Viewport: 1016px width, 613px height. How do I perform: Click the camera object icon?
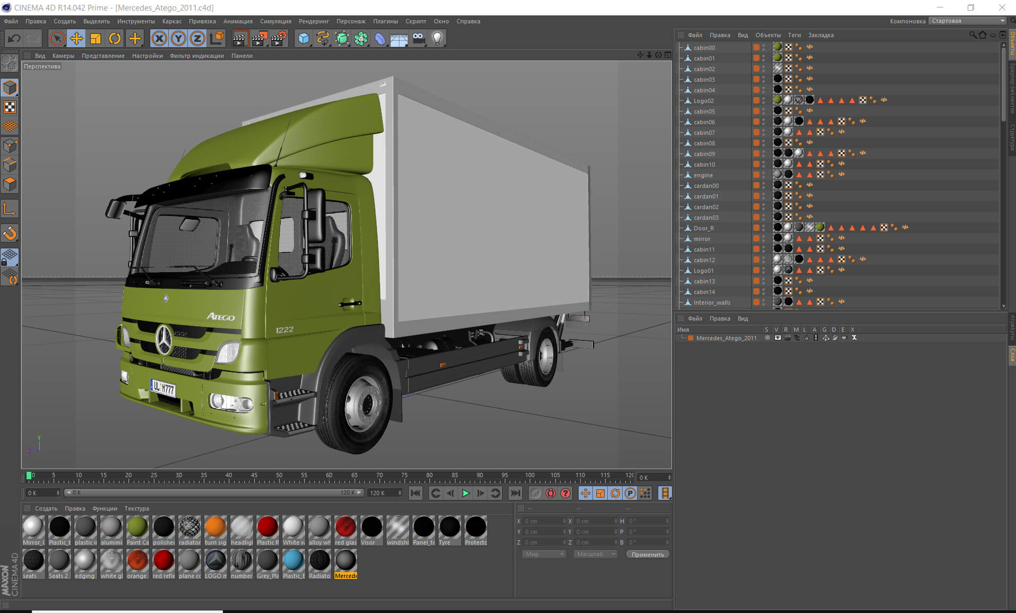click(418, 38)
